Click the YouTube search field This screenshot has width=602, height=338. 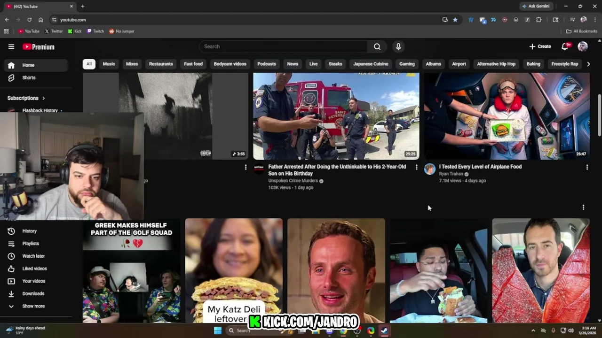284,46
